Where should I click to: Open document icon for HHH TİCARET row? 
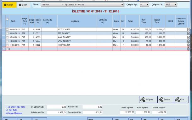[188, 45]
